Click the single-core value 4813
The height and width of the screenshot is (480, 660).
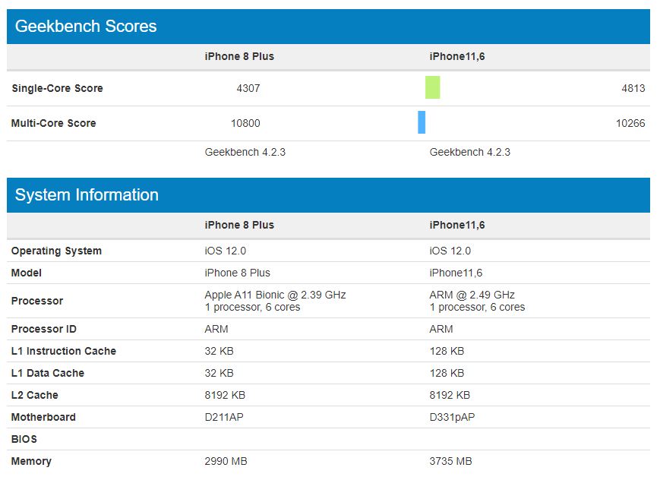pos(633,88)
